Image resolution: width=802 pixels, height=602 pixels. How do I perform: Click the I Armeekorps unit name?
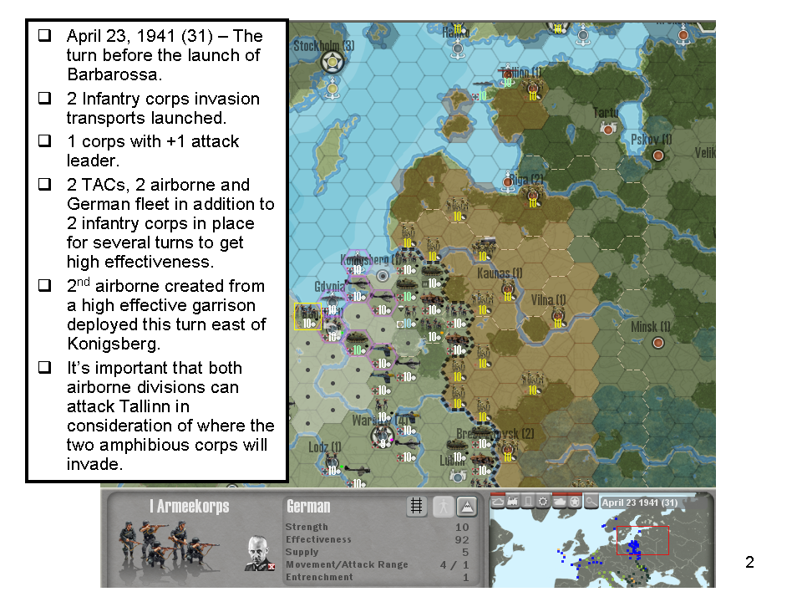pyautogui.click(x=189, y=507)
